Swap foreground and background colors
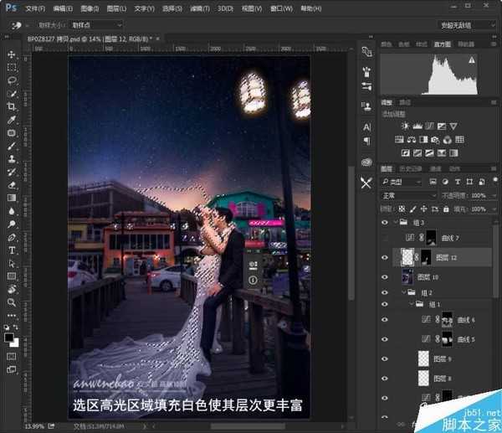 click(x=15, y=327)
